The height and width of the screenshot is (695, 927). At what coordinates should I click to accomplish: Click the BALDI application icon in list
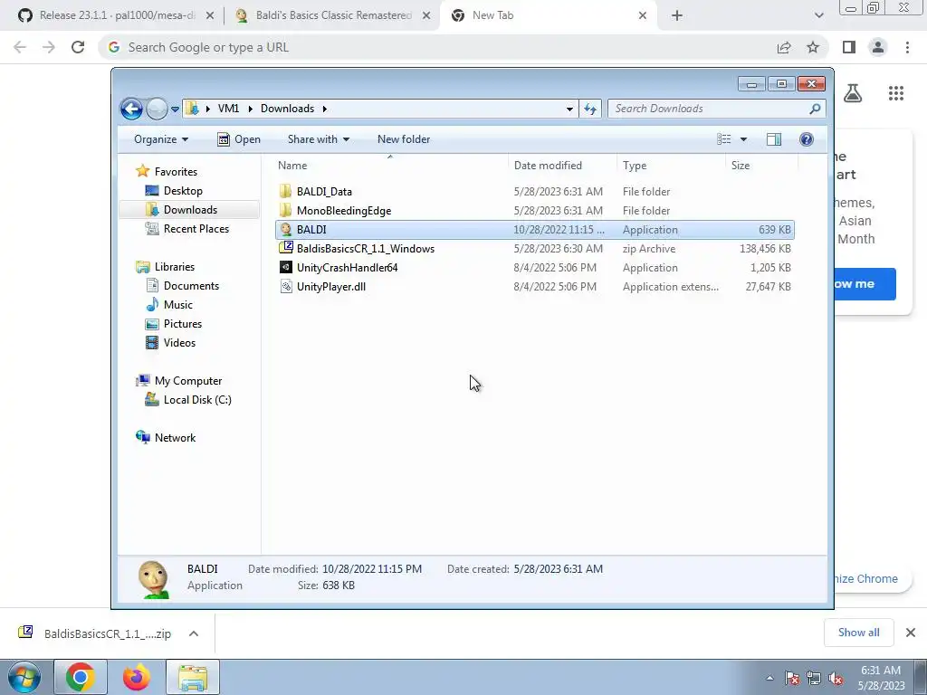click(285, 229)
